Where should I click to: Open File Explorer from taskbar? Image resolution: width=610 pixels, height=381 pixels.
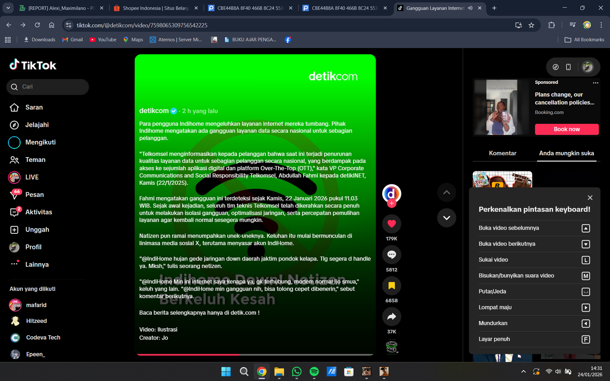click(279, 371)
